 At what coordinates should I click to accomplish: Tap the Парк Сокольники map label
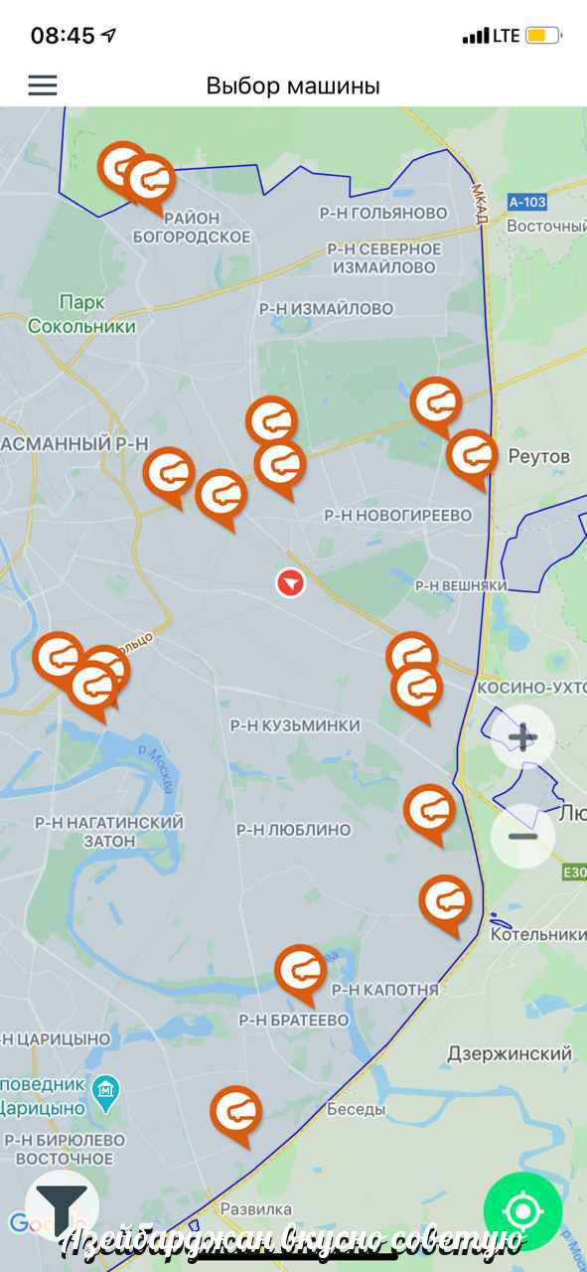[x=81, y=313]
